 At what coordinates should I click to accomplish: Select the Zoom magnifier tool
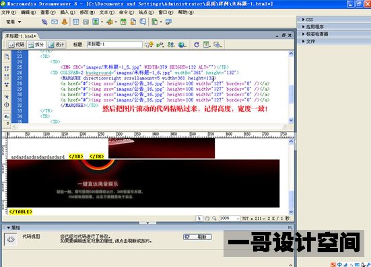(x=214, y=219)
